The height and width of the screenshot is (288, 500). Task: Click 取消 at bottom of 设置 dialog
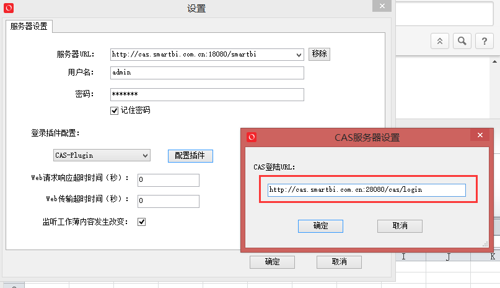[x=339, y=262]
